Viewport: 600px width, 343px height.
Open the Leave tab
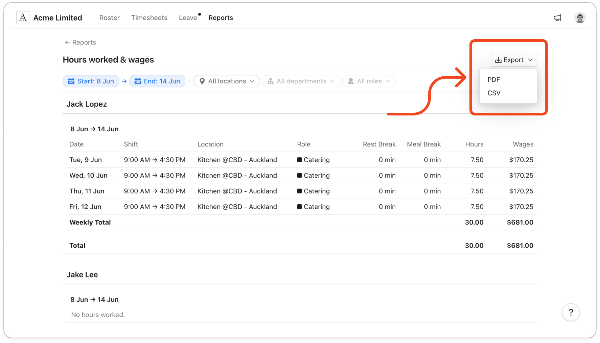[x=188, y=18]
